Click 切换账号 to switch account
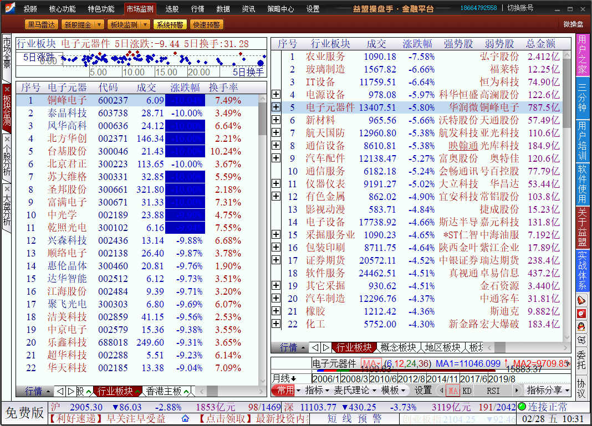 [520, 8]
